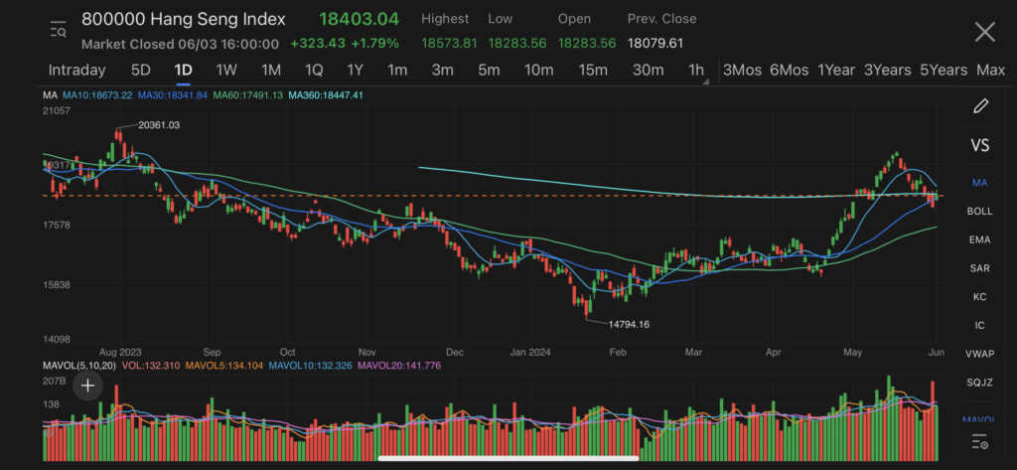The image size is (1017, 470).
Task: Set chart range to 3Mos
Action: point(742,71)
